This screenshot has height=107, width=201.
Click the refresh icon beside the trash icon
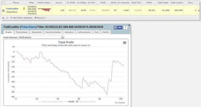7,18
